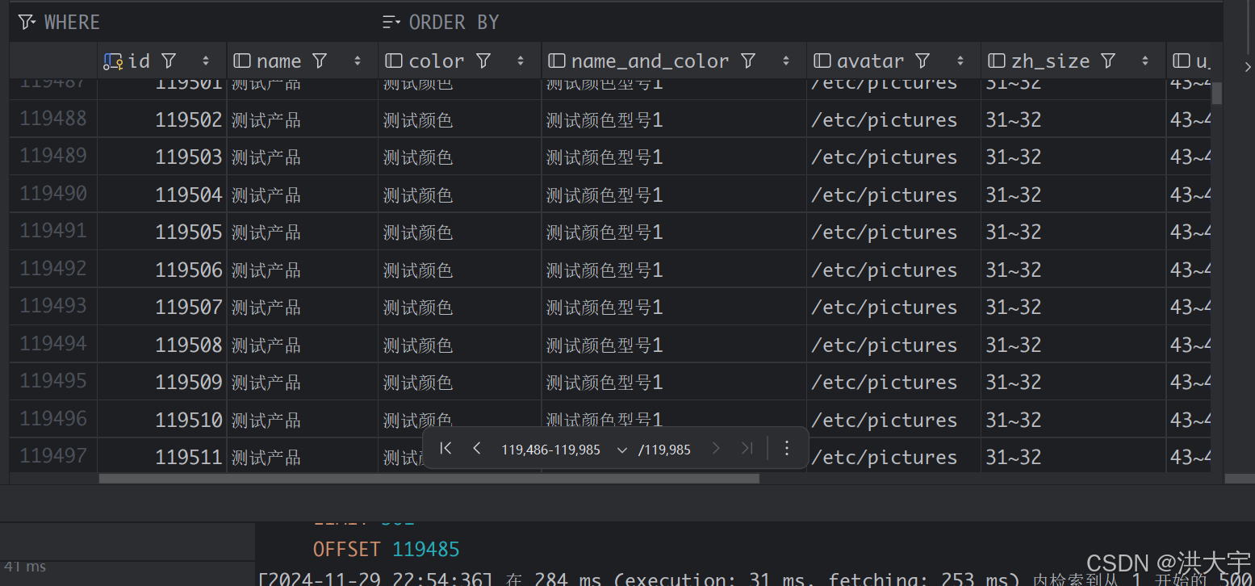Toggle sort order on id column
This screenshot has width=1255, height=586.
point(206,61)
